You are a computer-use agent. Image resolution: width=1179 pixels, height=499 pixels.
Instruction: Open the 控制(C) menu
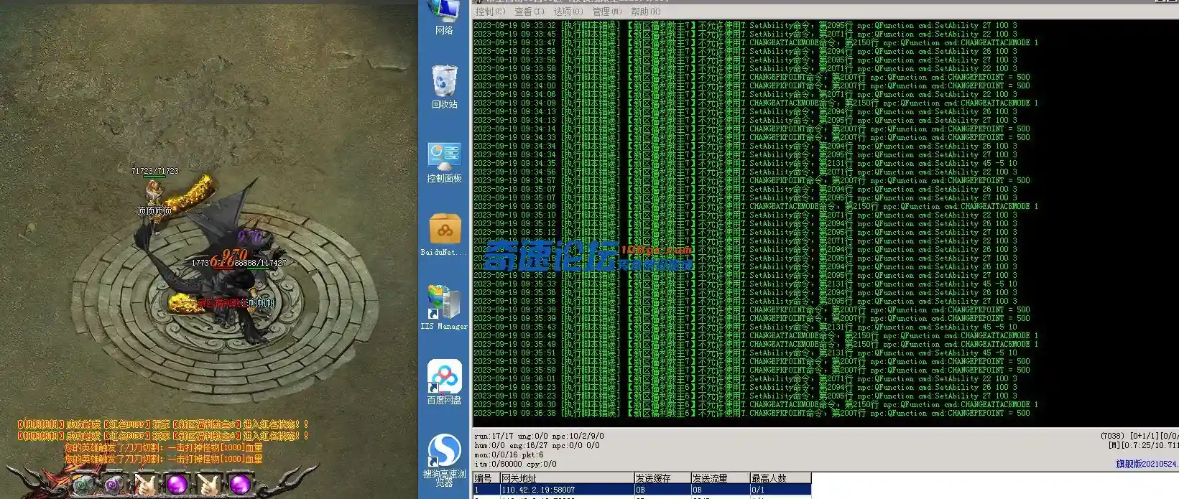point(490,11)
